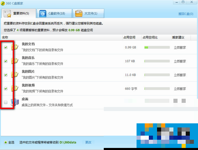This screenshot has width=198, height=150.
Task: Switch to the 重要资料(5) tab
Action: coord(19,13)
